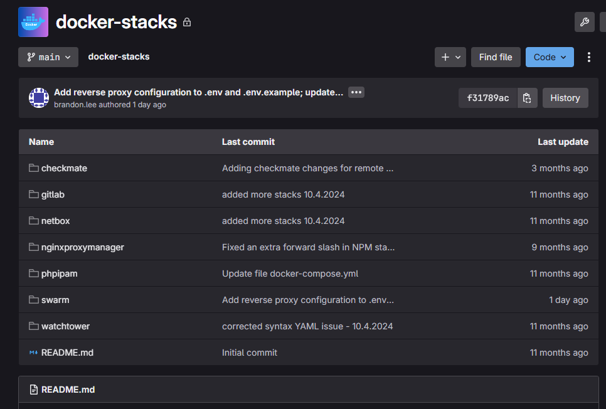Click the commit author avatar

(x=38, y=97)
